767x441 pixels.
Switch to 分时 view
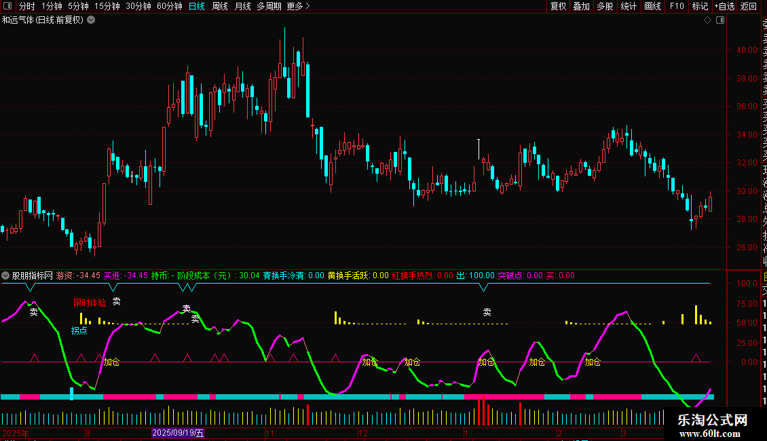(x=27, y=6)
